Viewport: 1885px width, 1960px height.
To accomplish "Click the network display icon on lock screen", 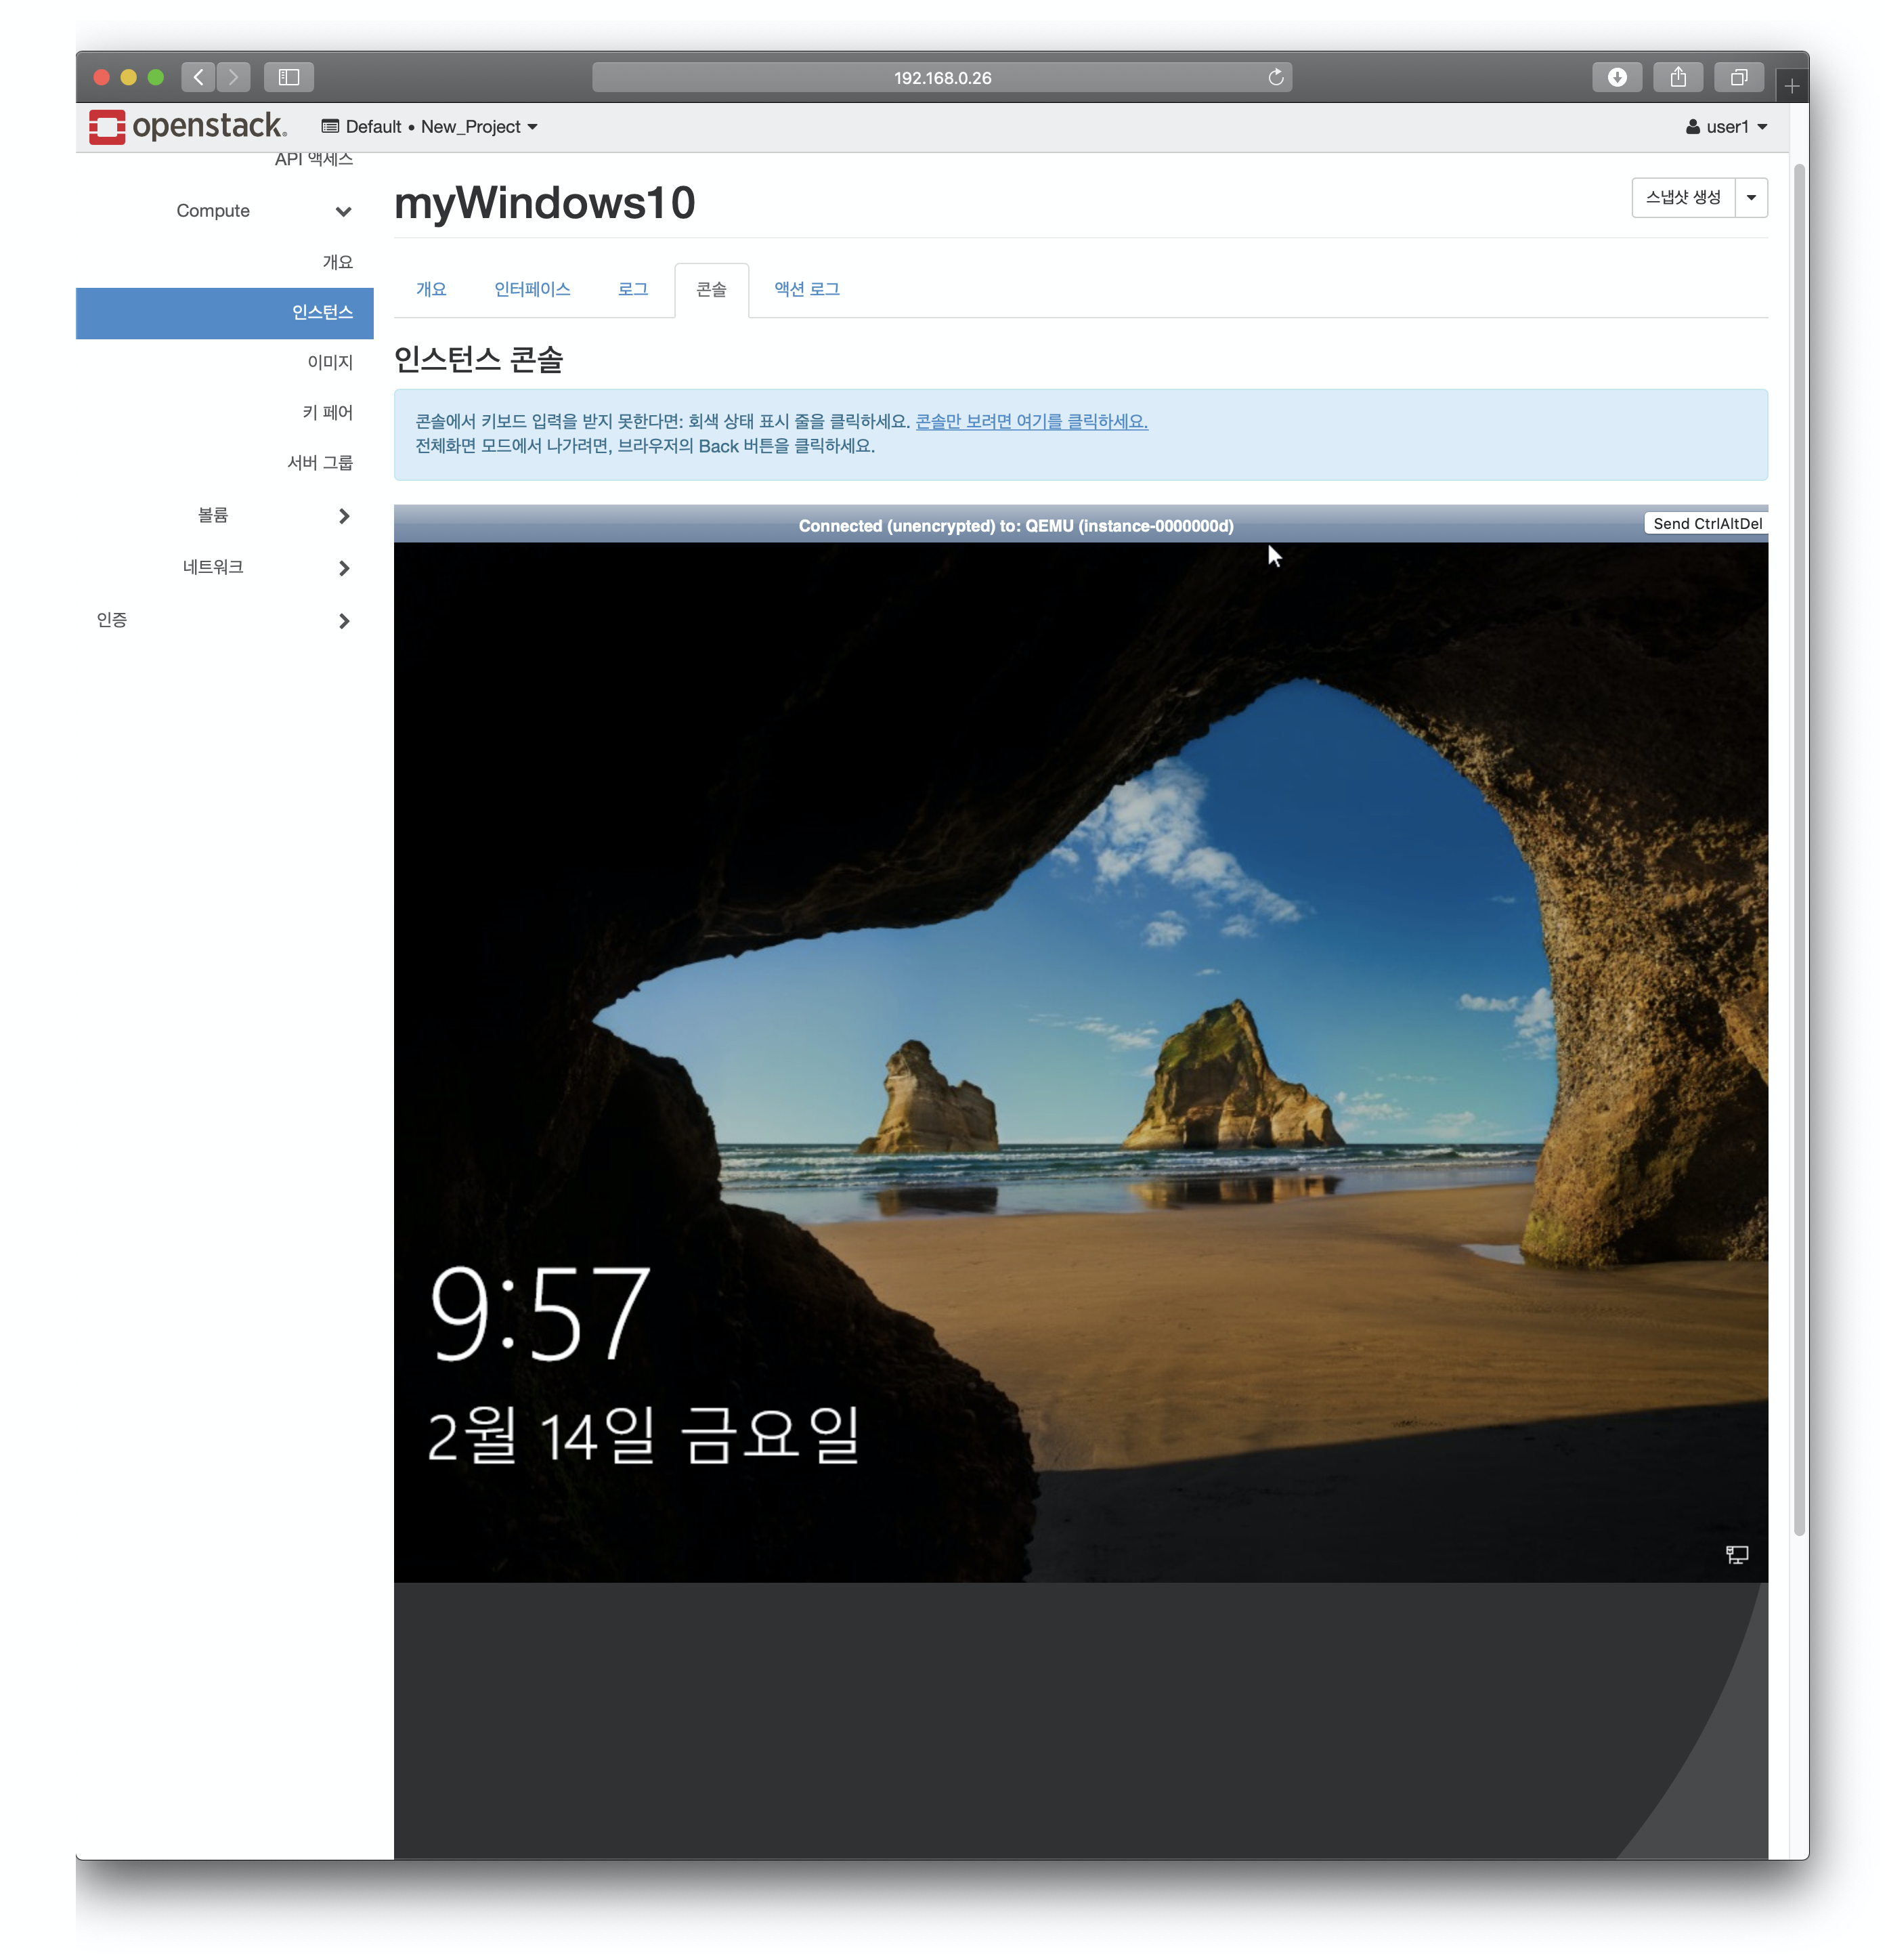I will (x=1736, y=1554).
